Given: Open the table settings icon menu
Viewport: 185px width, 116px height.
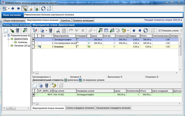Looking at the screenshot, I should pyautogui.click(x=5, y=9).
